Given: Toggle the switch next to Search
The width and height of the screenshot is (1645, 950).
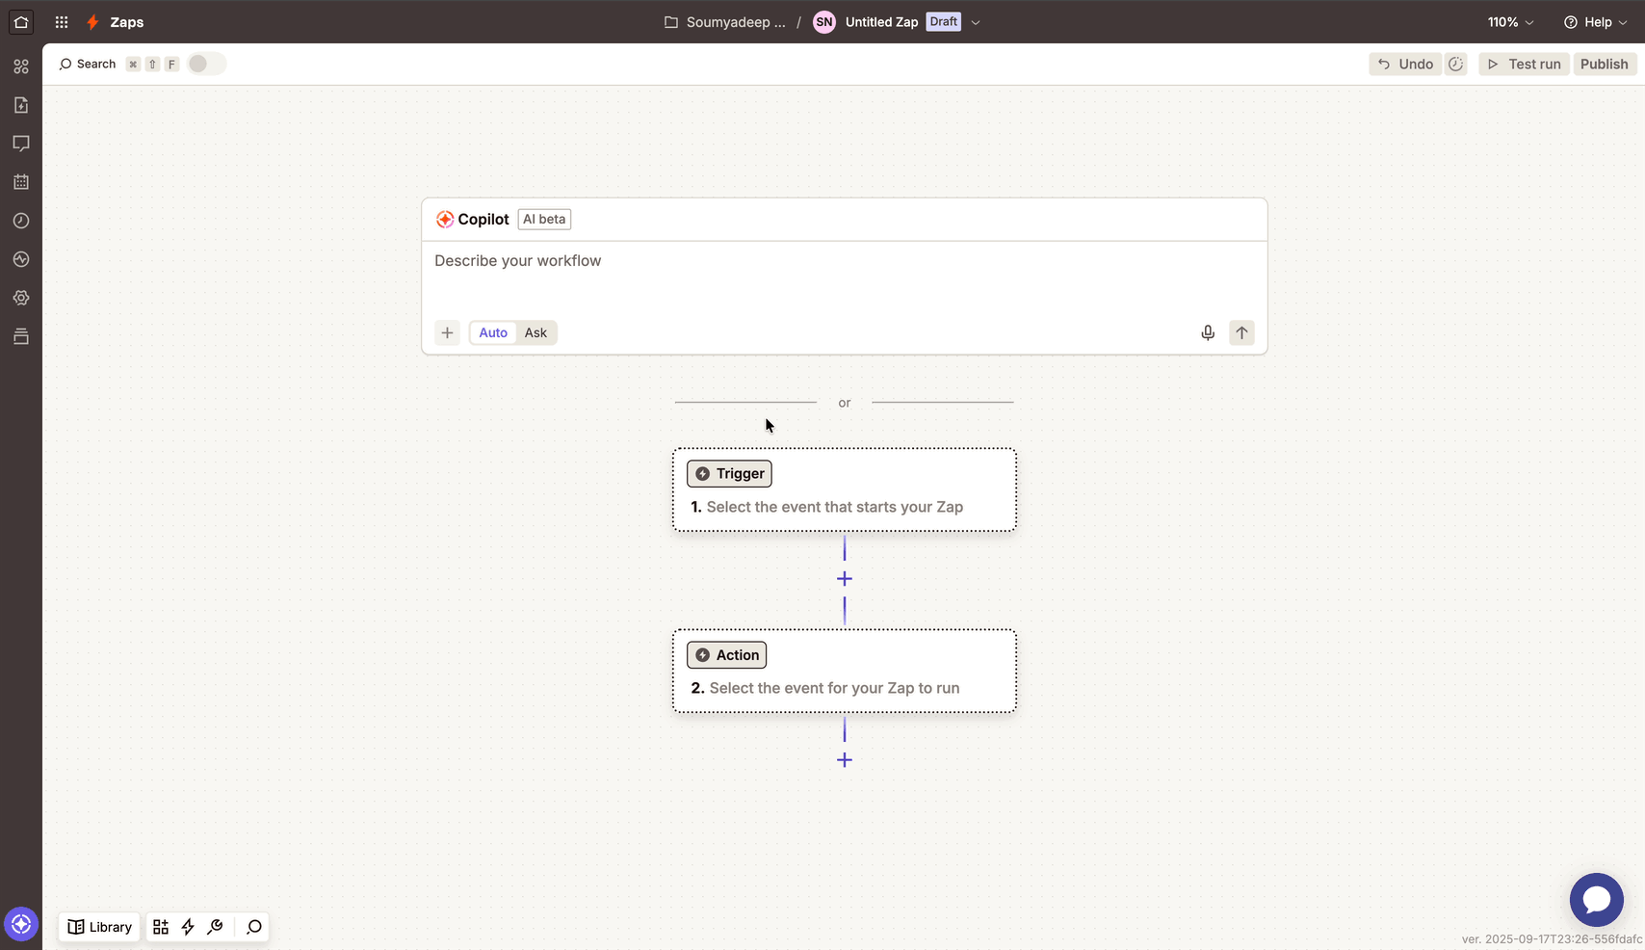Looking at the screenshot, I should point(205,64).
